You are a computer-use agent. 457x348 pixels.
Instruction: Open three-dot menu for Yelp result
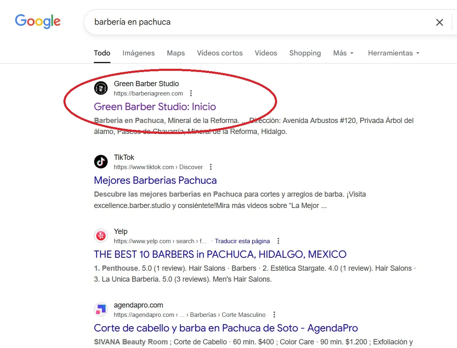click(278, 241)
